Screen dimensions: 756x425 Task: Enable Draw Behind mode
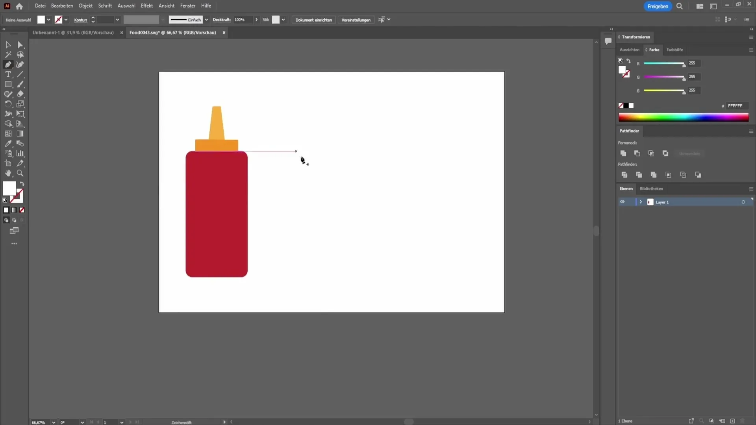click(14, 220)
